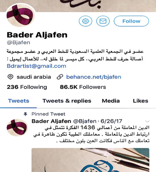156x172 pixels.
Task: Click the @Bjafen handle in pinned tweet
Action: click(x=85, y=121)
